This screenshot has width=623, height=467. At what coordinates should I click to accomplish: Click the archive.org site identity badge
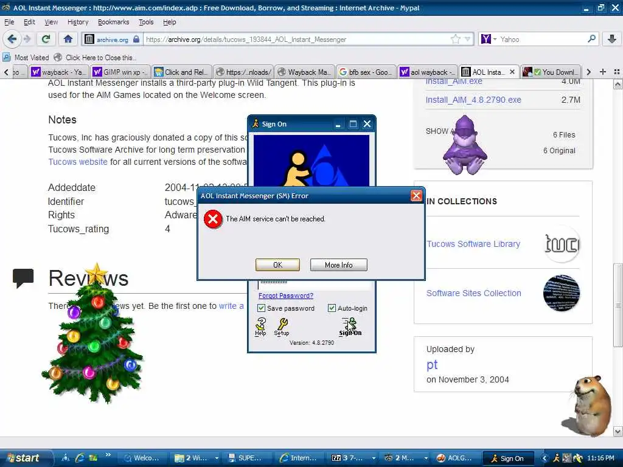coord(112,40)
